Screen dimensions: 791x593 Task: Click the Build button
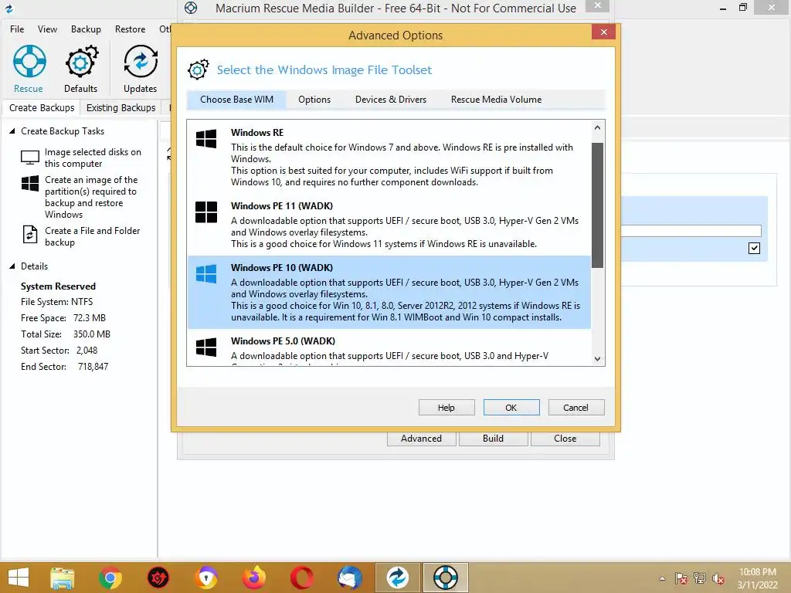coord(493,439)
